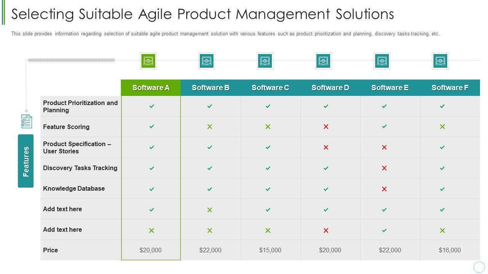Click the icon above Software F column
The height and width of the screenshot is (274, 488).
tap(440, 61)
